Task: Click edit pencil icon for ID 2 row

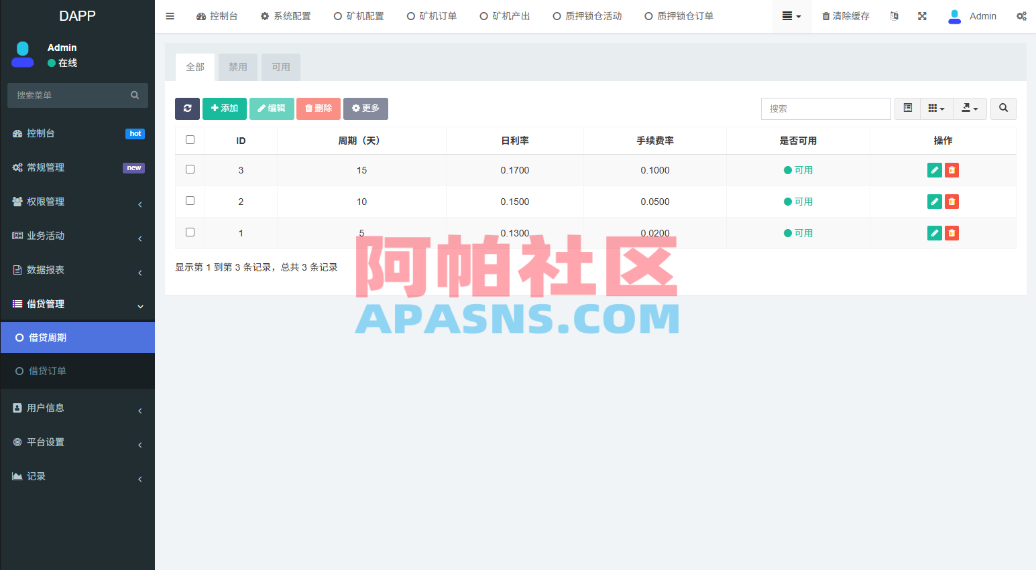Action: [x=934, y=202]
